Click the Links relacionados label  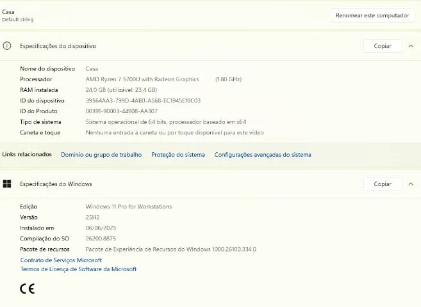(x=27, y=154)
